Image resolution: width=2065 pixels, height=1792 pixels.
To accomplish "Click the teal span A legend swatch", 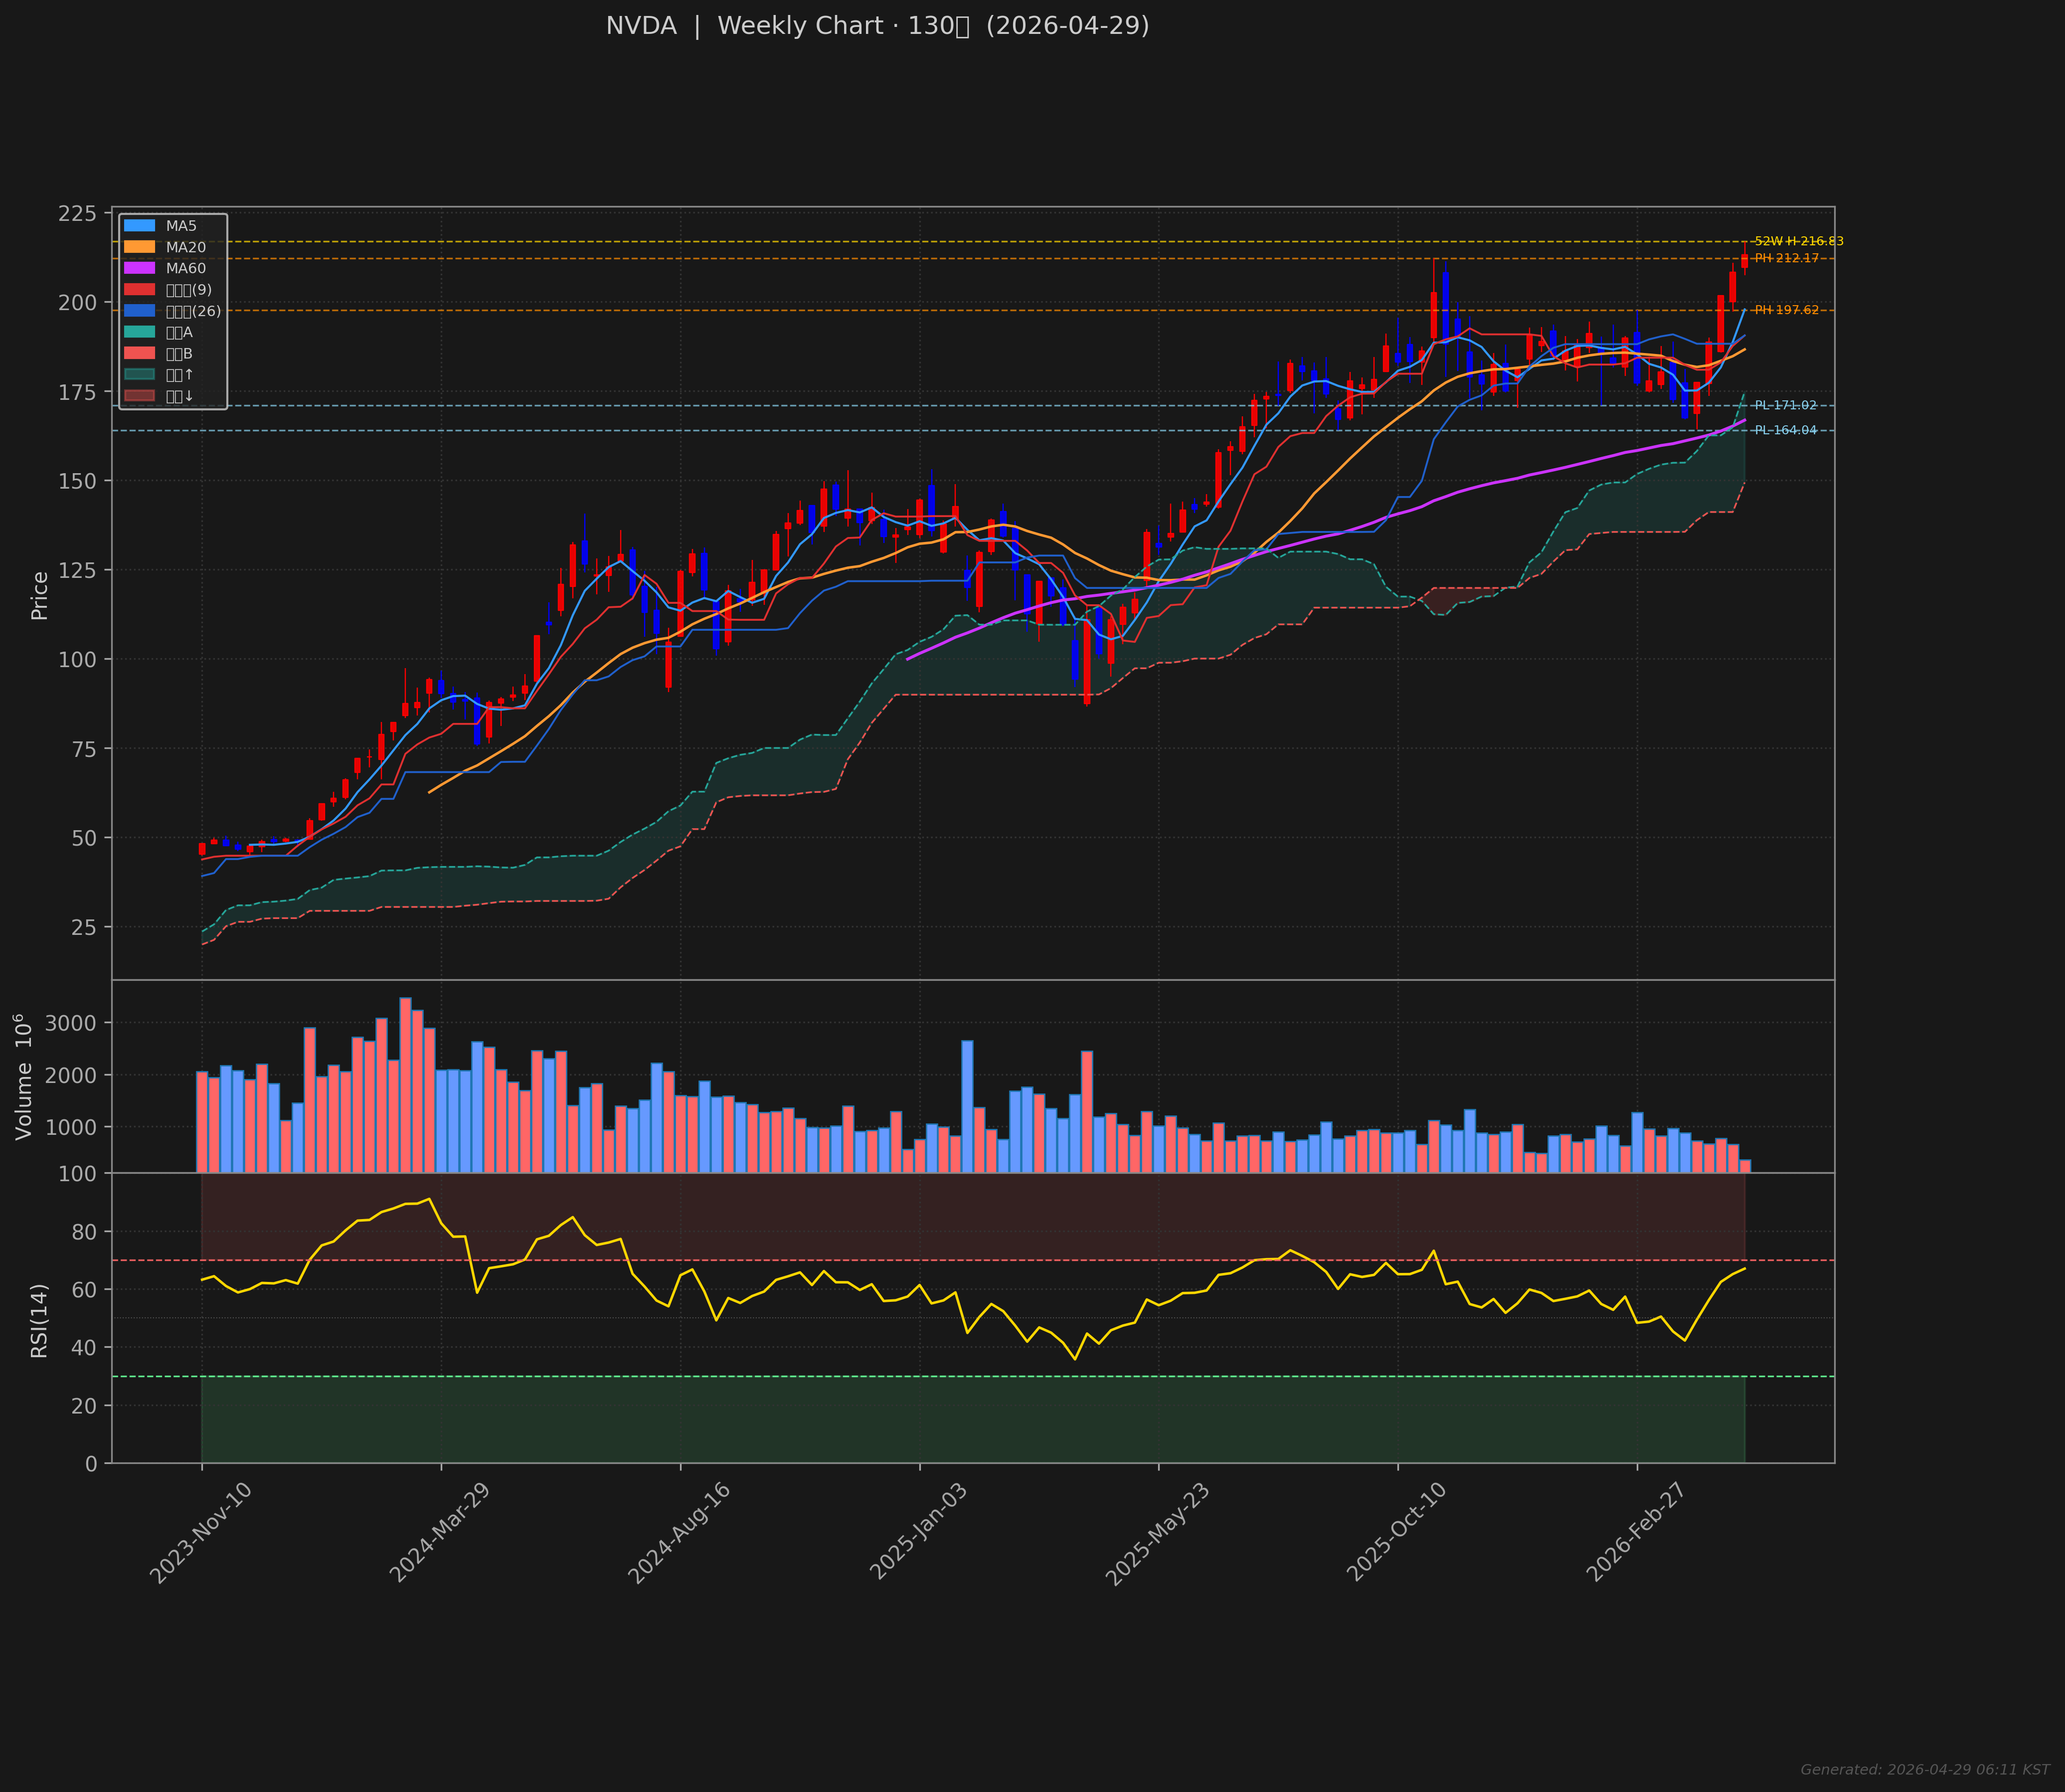I will point(139,332).
